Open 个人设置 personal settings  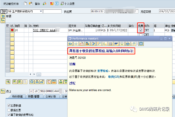(68, 4)
